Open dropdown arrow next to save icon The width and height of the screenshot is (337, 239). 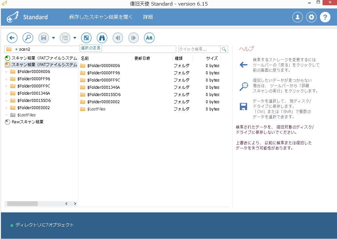(x=53, y=38)
